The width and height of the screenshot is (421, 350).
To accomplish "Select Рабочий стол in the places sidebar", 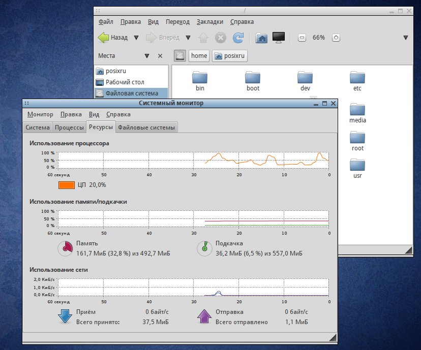I will pyautogui.click(x=131, y=82).
